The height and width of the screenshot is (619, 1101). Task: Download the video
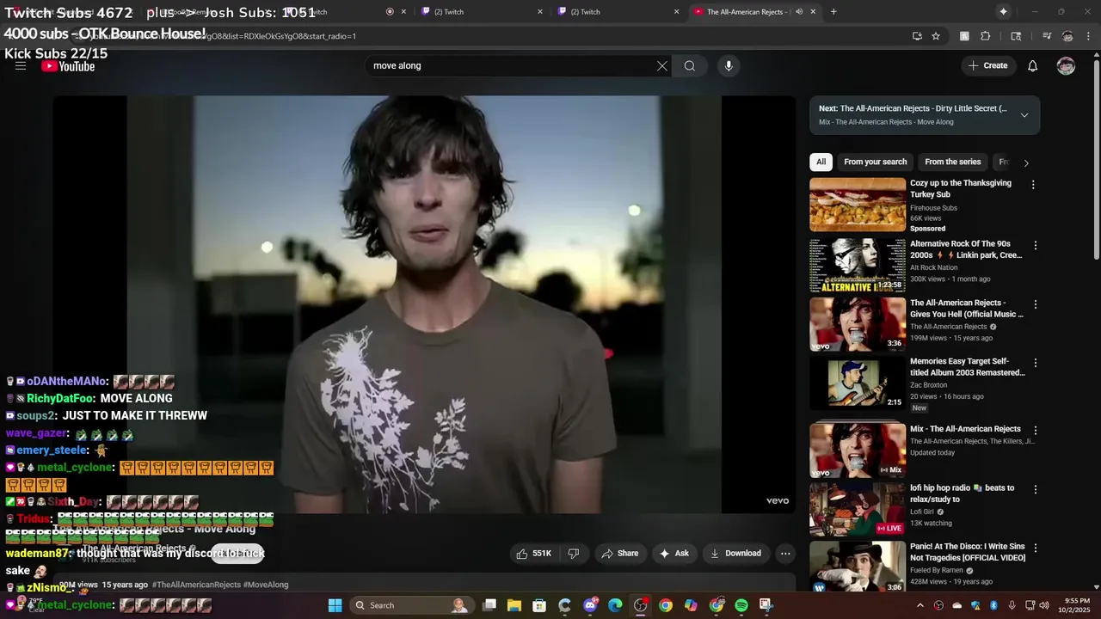(735, 554)
